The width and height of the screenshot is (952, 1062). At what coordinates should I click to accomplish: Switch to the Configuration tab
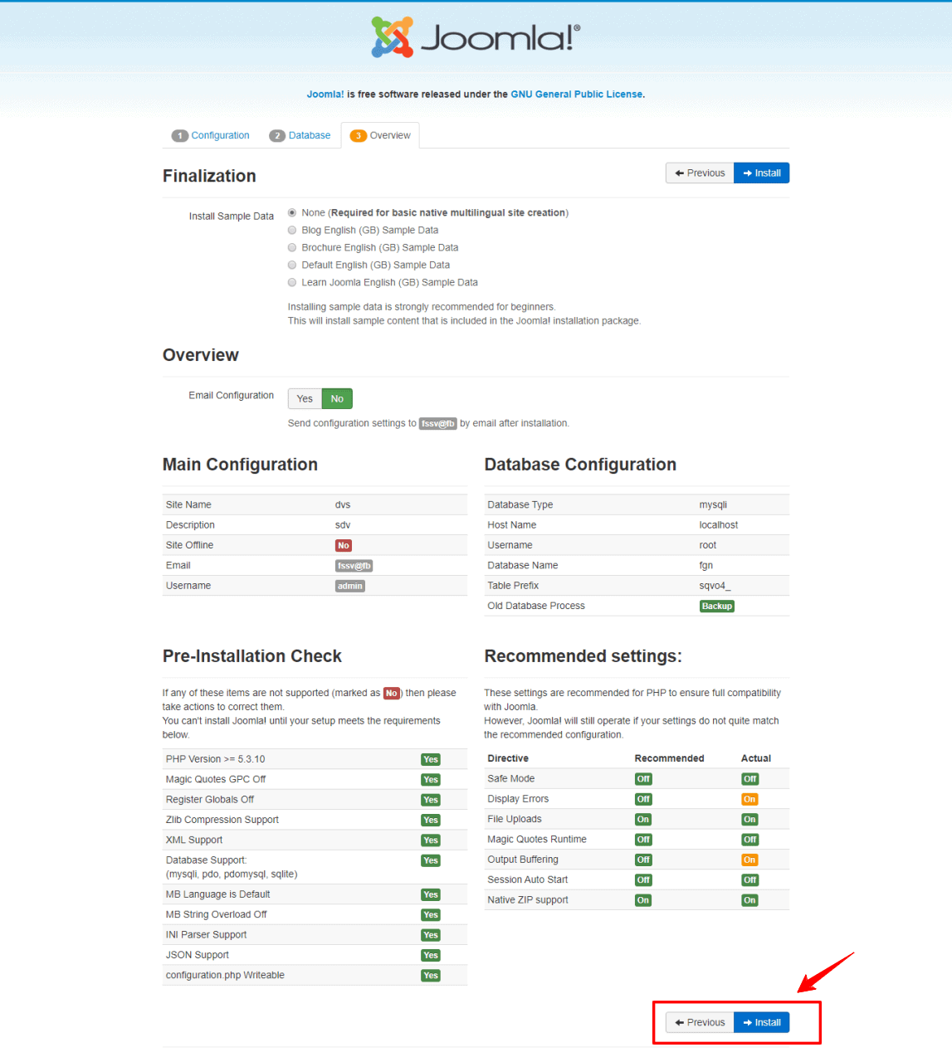(211, 135)
